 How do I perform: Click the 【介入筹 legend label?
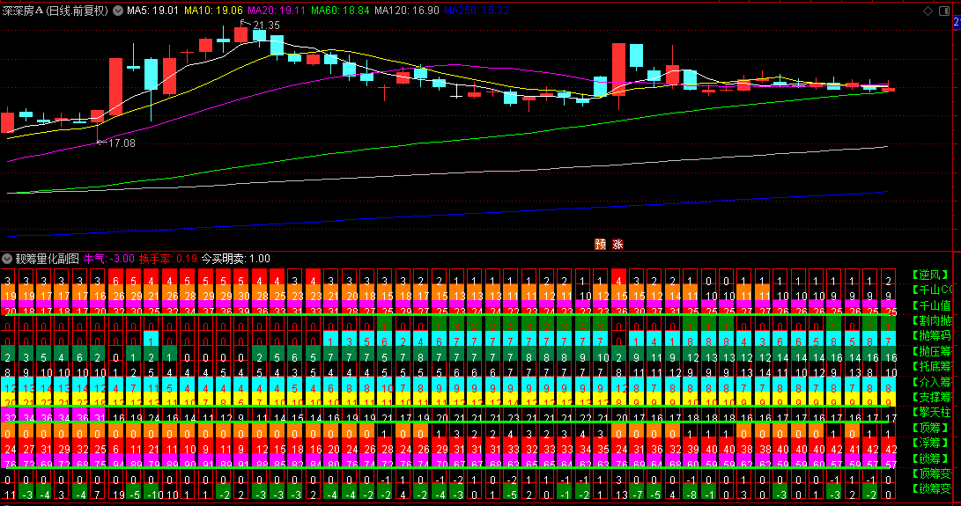pos(932,382)
